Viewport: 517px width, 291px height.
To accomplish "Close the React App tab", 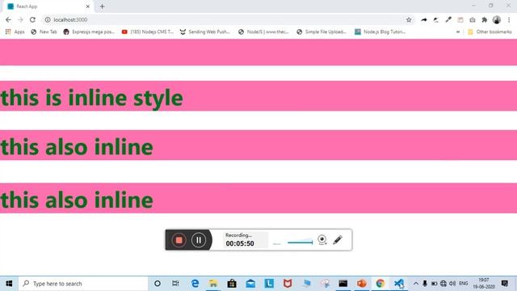I will [x=88, y=6].
